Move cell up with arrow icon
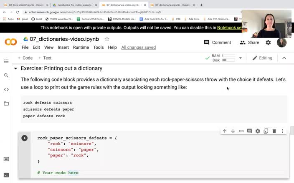This screenshot has height=183, width=294. tap(225, 131)
